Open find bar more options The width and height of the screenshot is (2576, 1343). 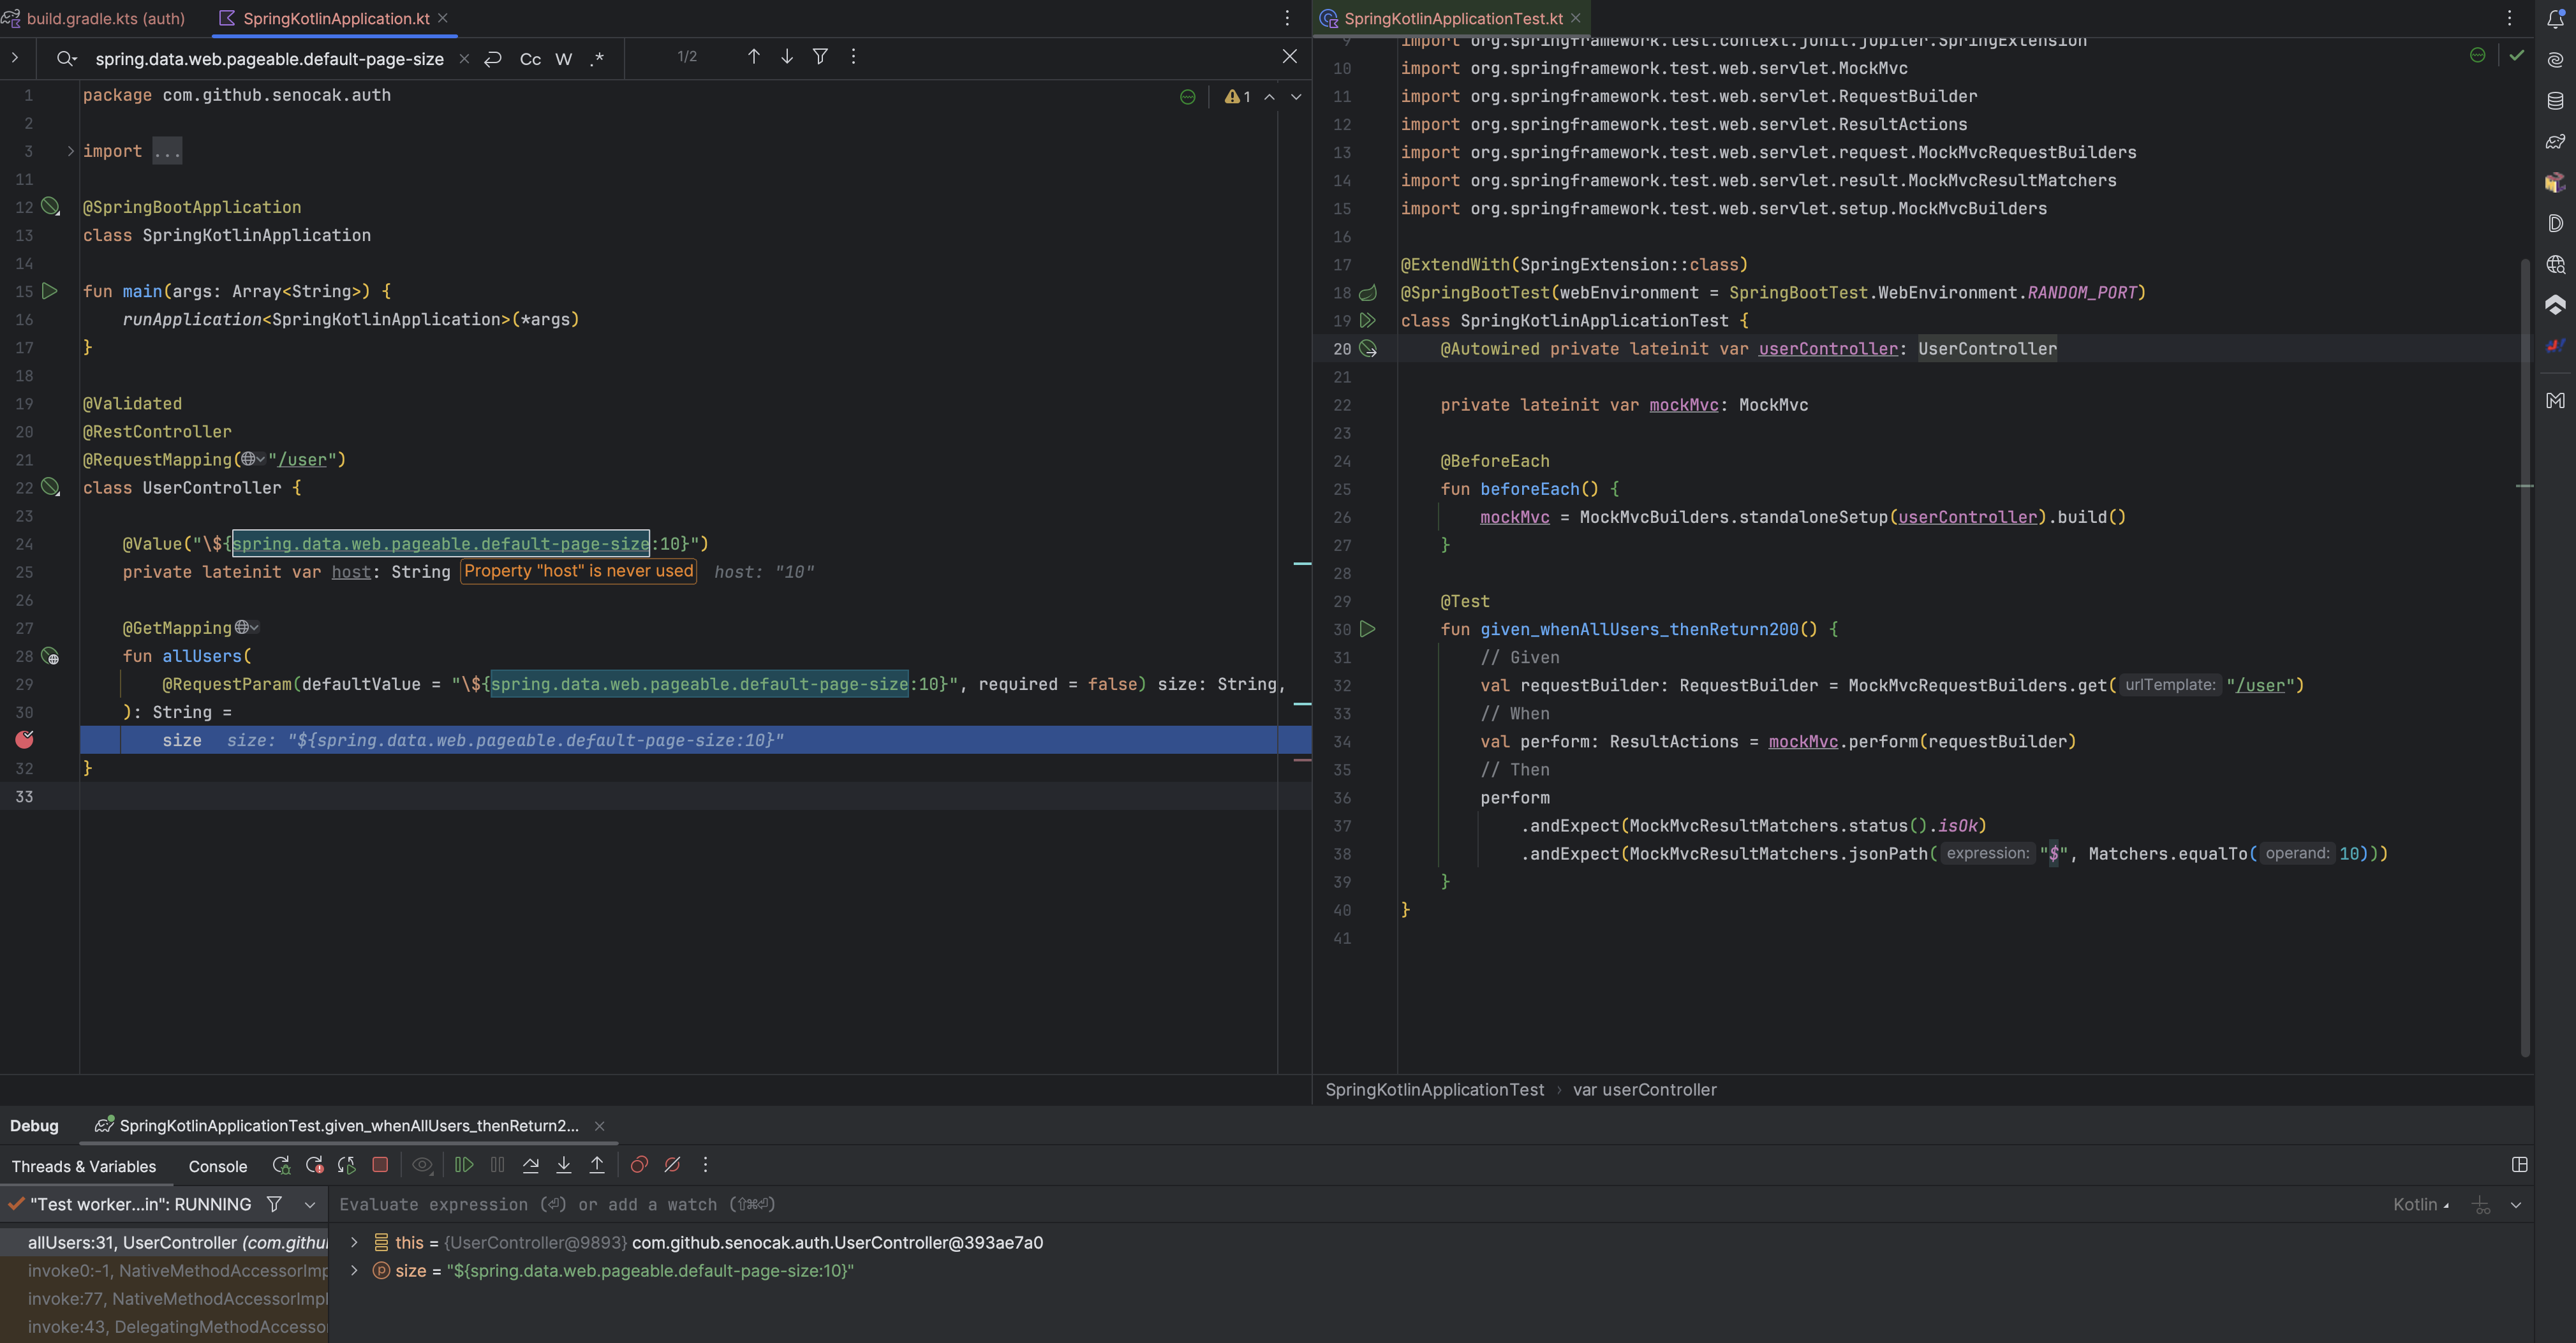(x=853, y=57)
